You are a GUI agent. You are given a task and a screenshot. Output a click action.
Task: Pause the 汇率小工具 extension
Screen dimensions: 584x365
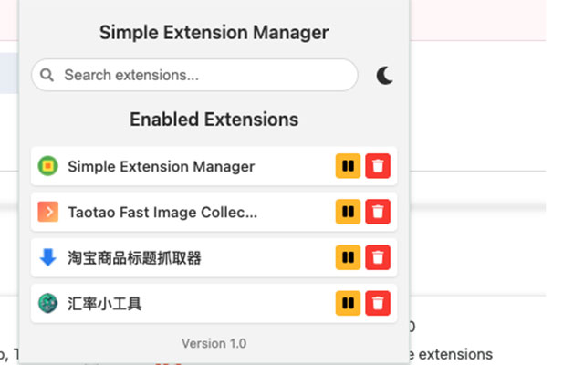(x=348, y=303)
